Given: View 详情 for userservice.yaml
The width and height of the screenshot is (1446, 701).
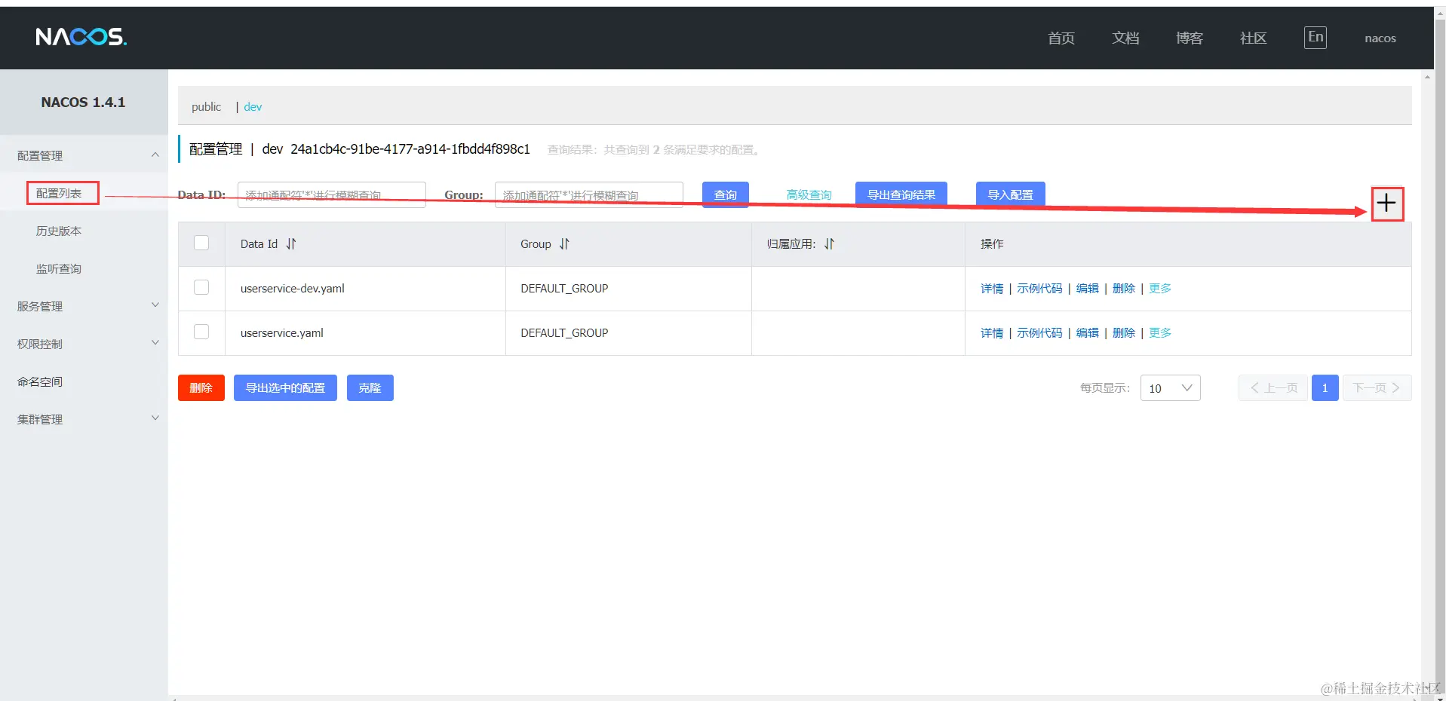Looking at the screenshot, I should pos(992,333).
